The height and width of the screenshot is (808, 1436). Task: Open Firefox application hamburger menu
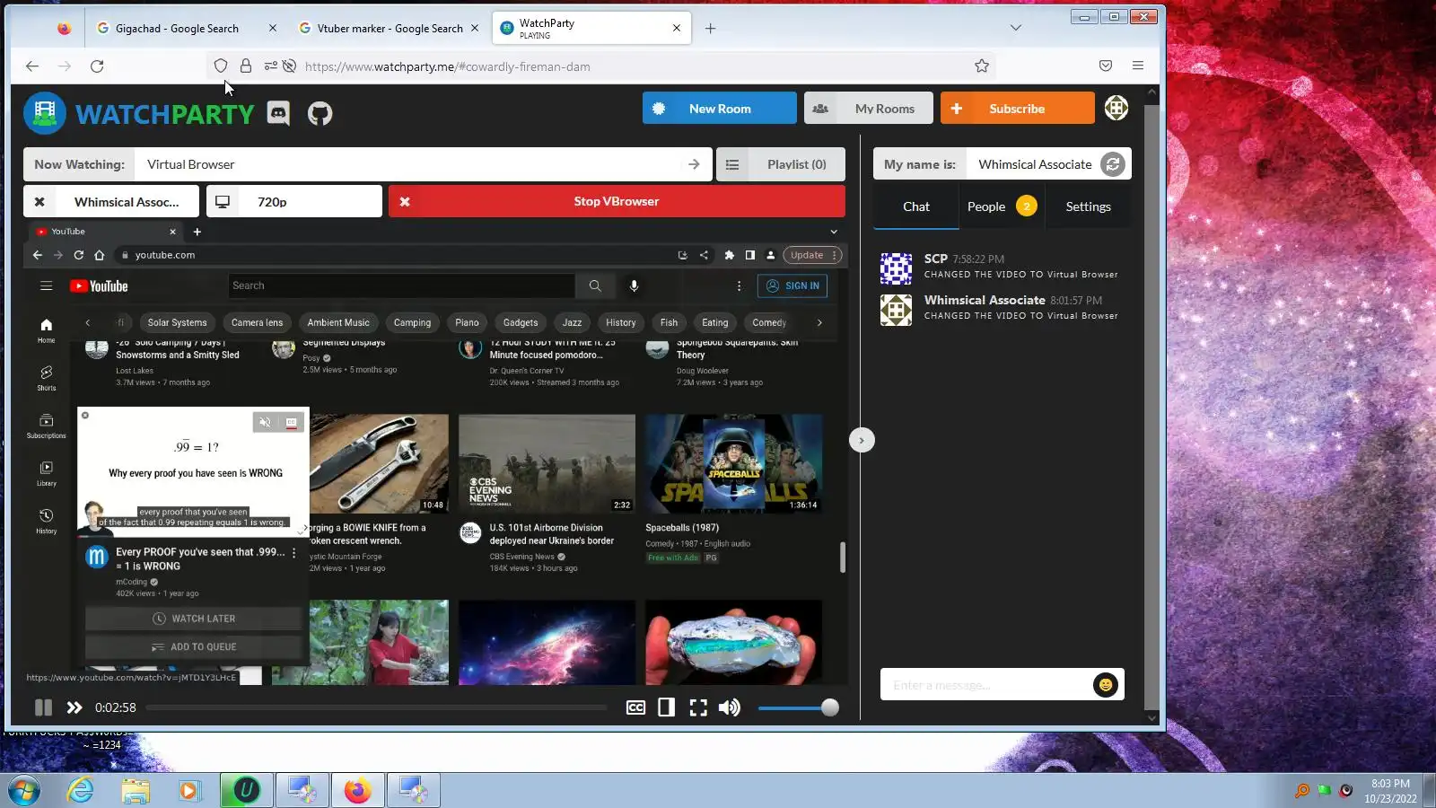pos(1138,66)
